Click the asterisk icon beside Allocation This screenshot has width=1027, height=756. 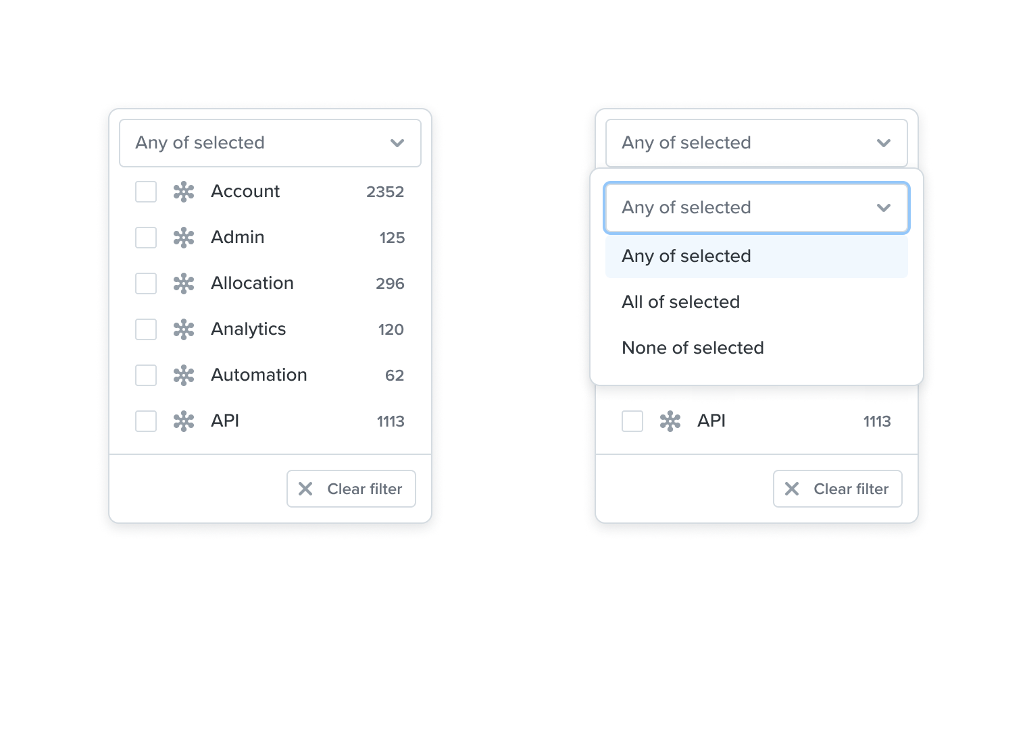click(184, 283)
